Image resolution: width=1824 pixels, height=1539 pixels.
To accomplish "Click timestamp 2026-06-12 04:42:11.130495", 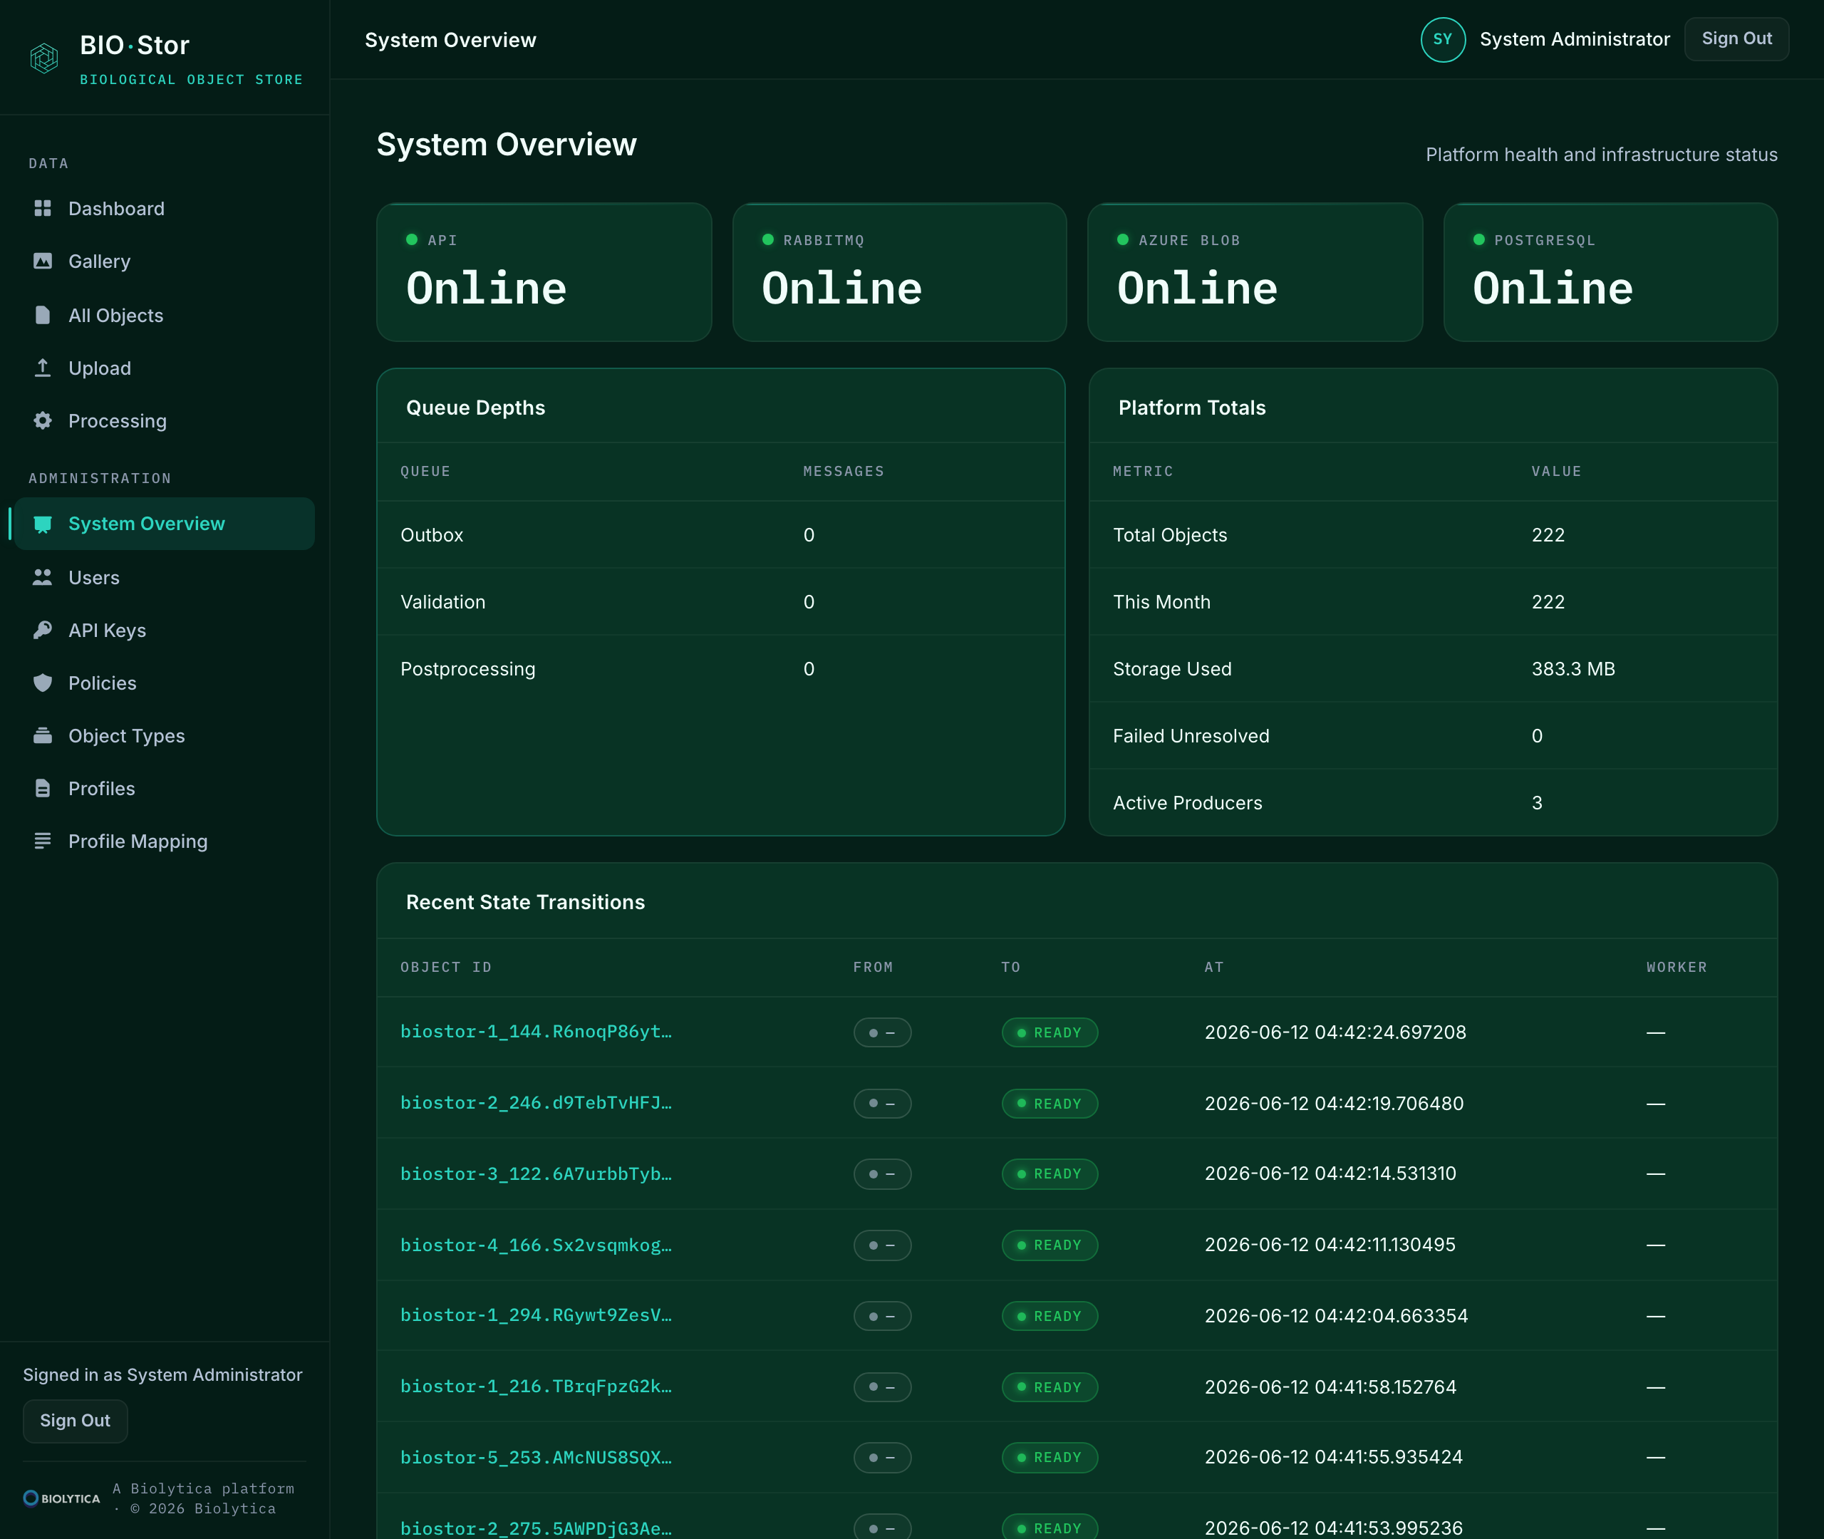I will [x=1330, y=1245].
